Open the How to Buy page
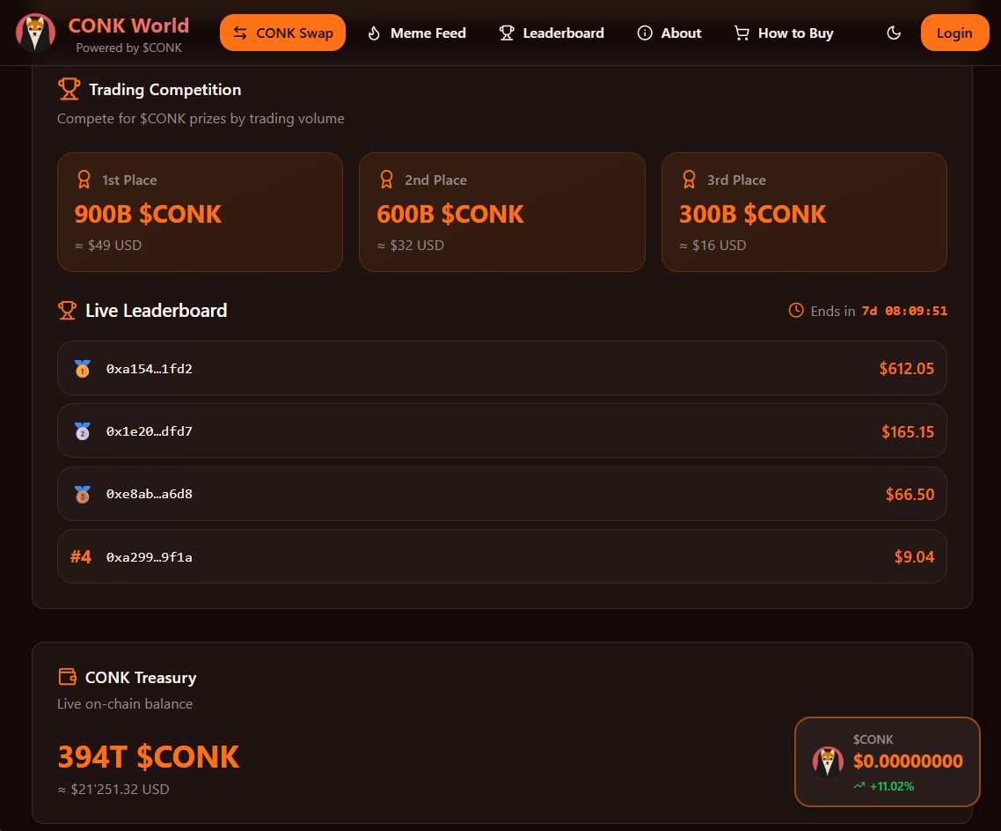This screenshot has width=1001, height=831. [784, 33]
